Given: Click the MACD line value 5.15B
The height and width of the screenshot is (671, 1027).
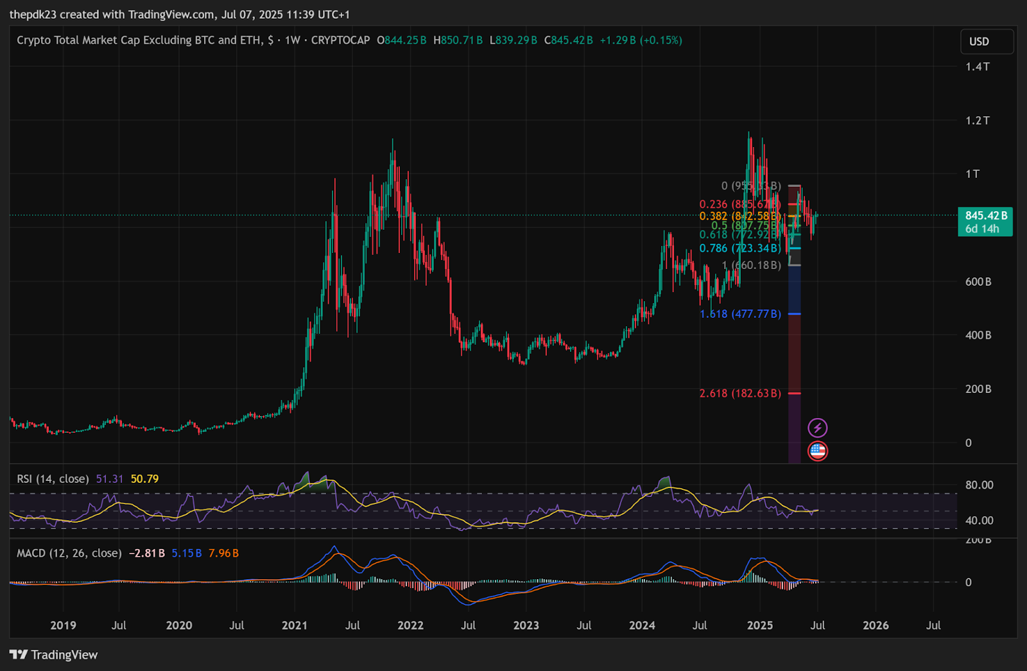Looking at the screenshot, I should [187, 553].
